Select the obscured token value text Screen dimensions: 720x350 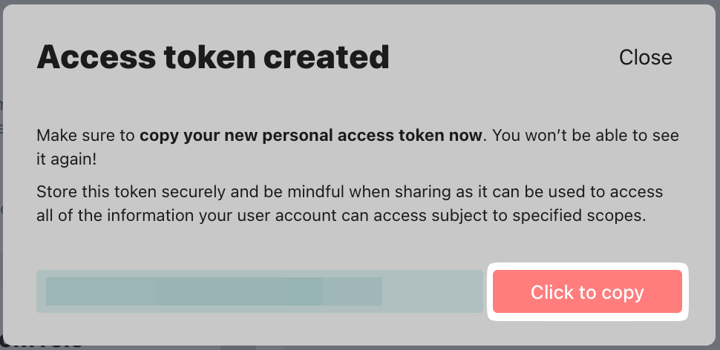point(214,291)
